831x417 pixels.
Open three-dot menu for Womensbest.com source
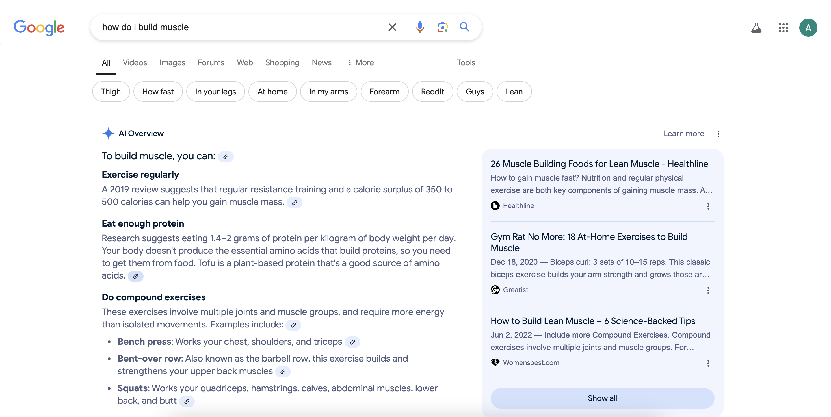pos(708,363)
